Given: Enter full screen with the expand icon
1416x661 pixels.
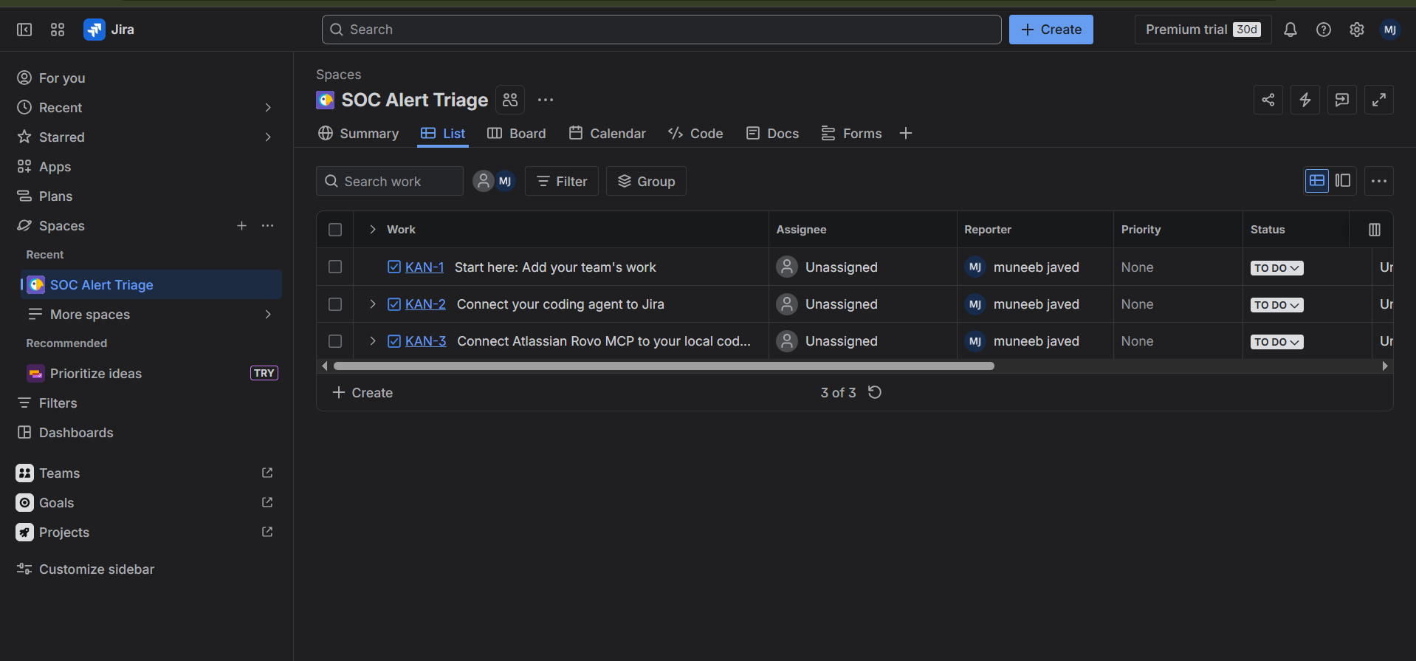Looking at the screenshot, I should (x=1378, y=100).
